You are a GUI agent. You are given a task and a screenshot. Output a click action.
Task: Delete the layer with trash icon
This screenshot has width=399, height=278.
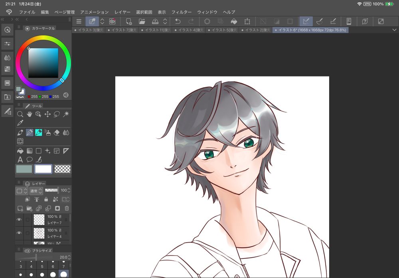pos(67,208)
